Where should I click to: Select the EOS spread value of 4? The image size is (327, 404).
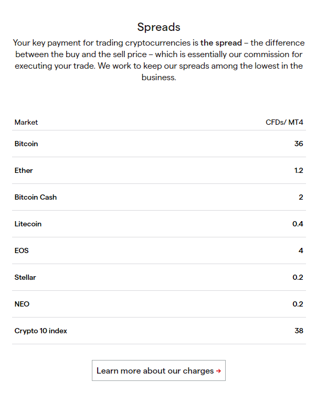click(x=301, y=250)
